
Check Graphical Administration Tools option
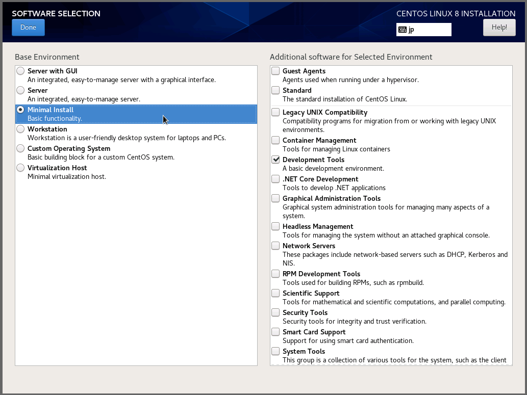click(275, 199)
